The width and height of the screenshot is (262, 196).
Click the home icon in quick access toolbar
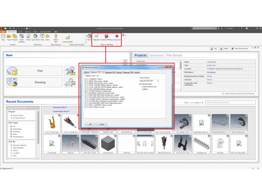point(27,28)
